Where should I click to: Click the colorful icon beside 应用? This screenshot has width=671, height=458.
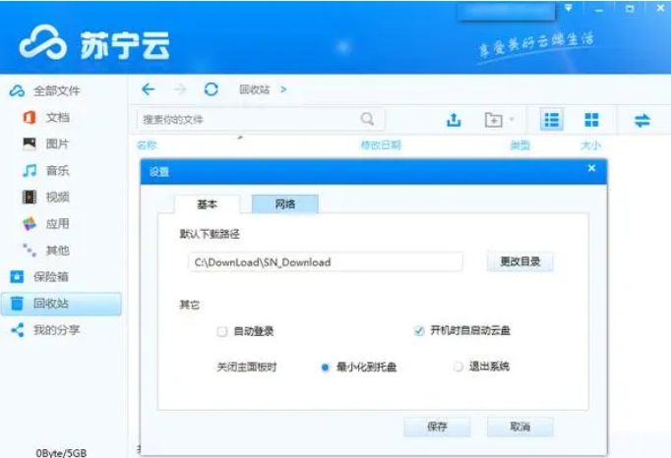click(30, 223)
